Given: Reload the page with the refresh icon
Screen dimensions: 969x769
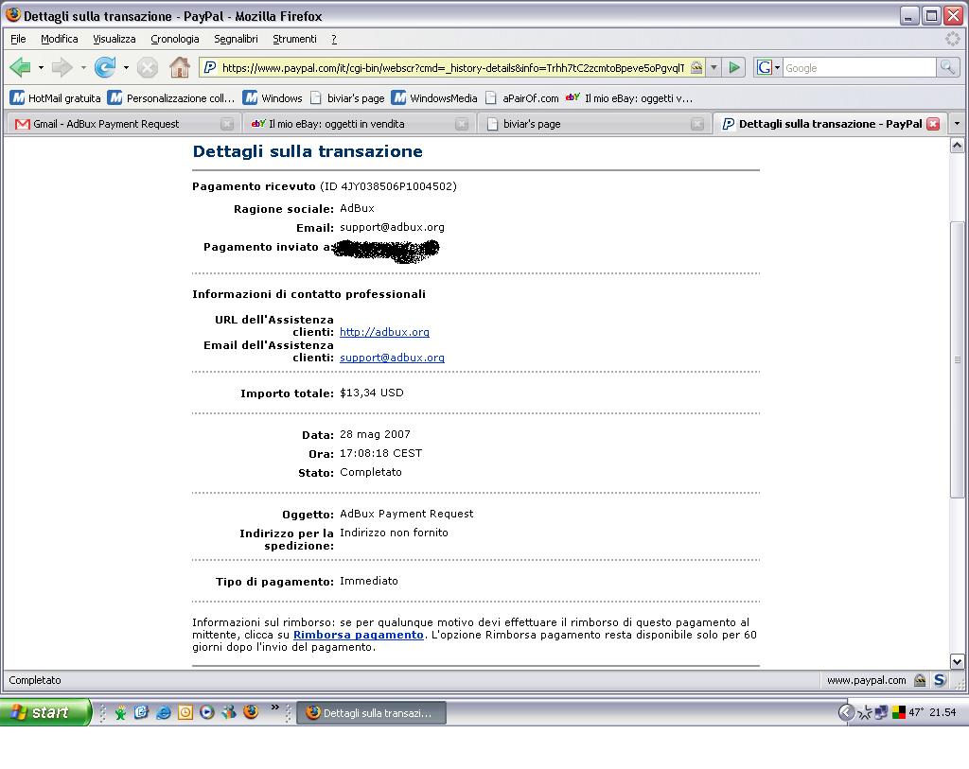Looking at the screenshot, I should 105,67.
